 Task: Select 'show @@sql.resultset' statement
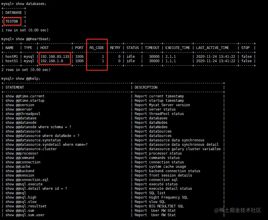click(x=26, y=206)
